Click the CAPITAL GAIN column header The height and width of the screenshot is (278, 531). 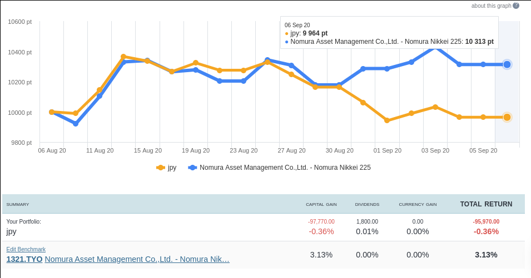click(x=321, y=205)
